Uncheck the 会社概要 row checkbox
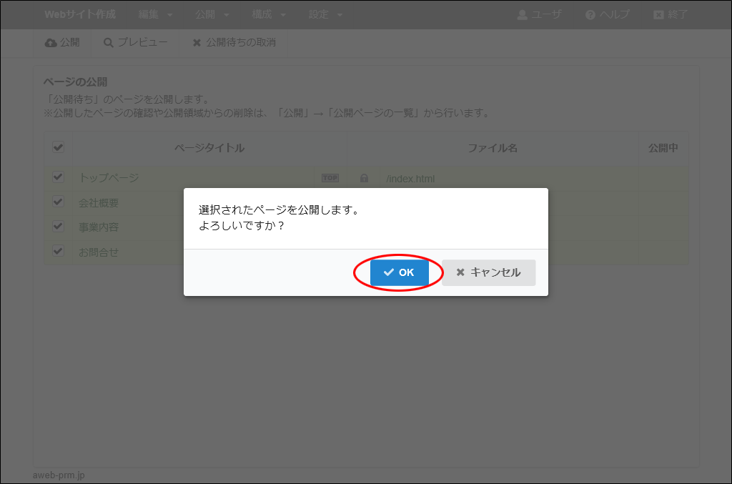This screenshot has height=484, width=732. pos(59,202)
